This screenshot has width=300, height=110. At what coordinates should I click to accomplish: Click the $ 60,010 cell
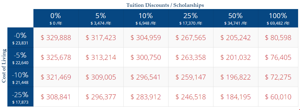278,97
